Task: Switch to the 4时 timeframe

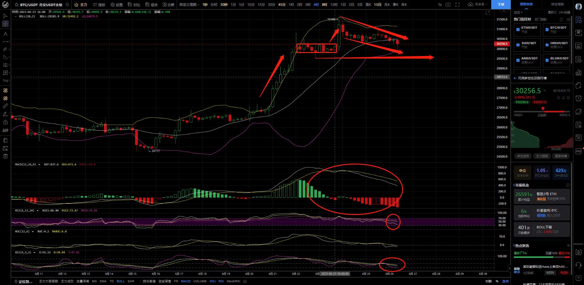Action: [x=316, y=5]
